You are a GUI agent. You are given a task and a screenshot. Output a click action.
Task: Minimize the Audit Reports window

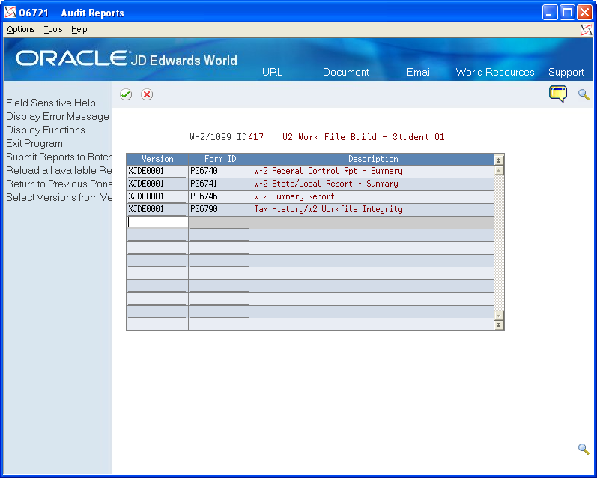pyautogui.click(x=549, y=13)
